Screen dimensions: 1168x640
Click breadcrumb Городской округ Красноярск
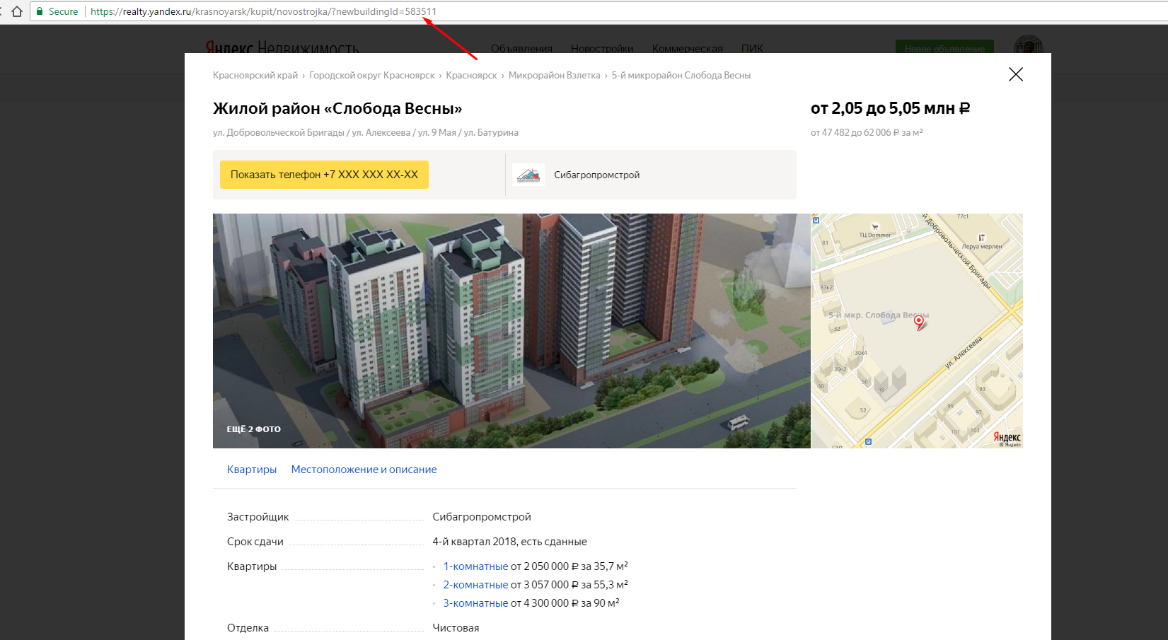click(x=372, y=75)
